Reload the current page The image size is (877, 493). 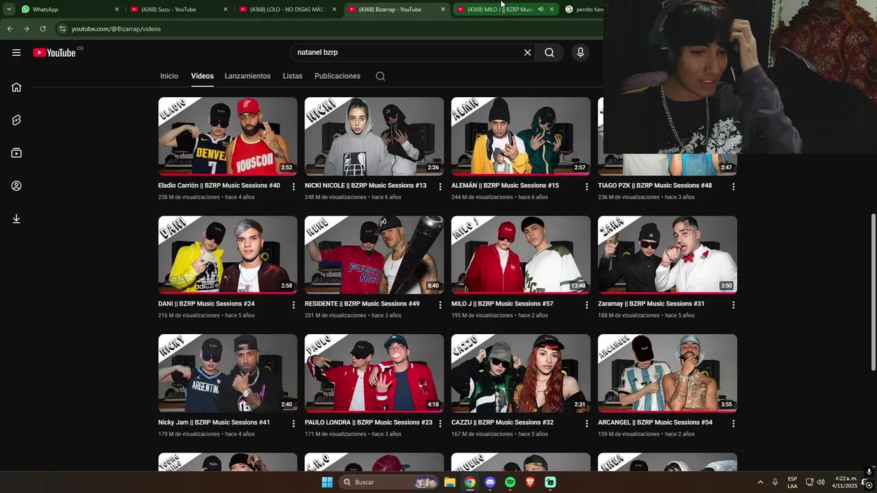pyautogui.click(x=42, y=29)
